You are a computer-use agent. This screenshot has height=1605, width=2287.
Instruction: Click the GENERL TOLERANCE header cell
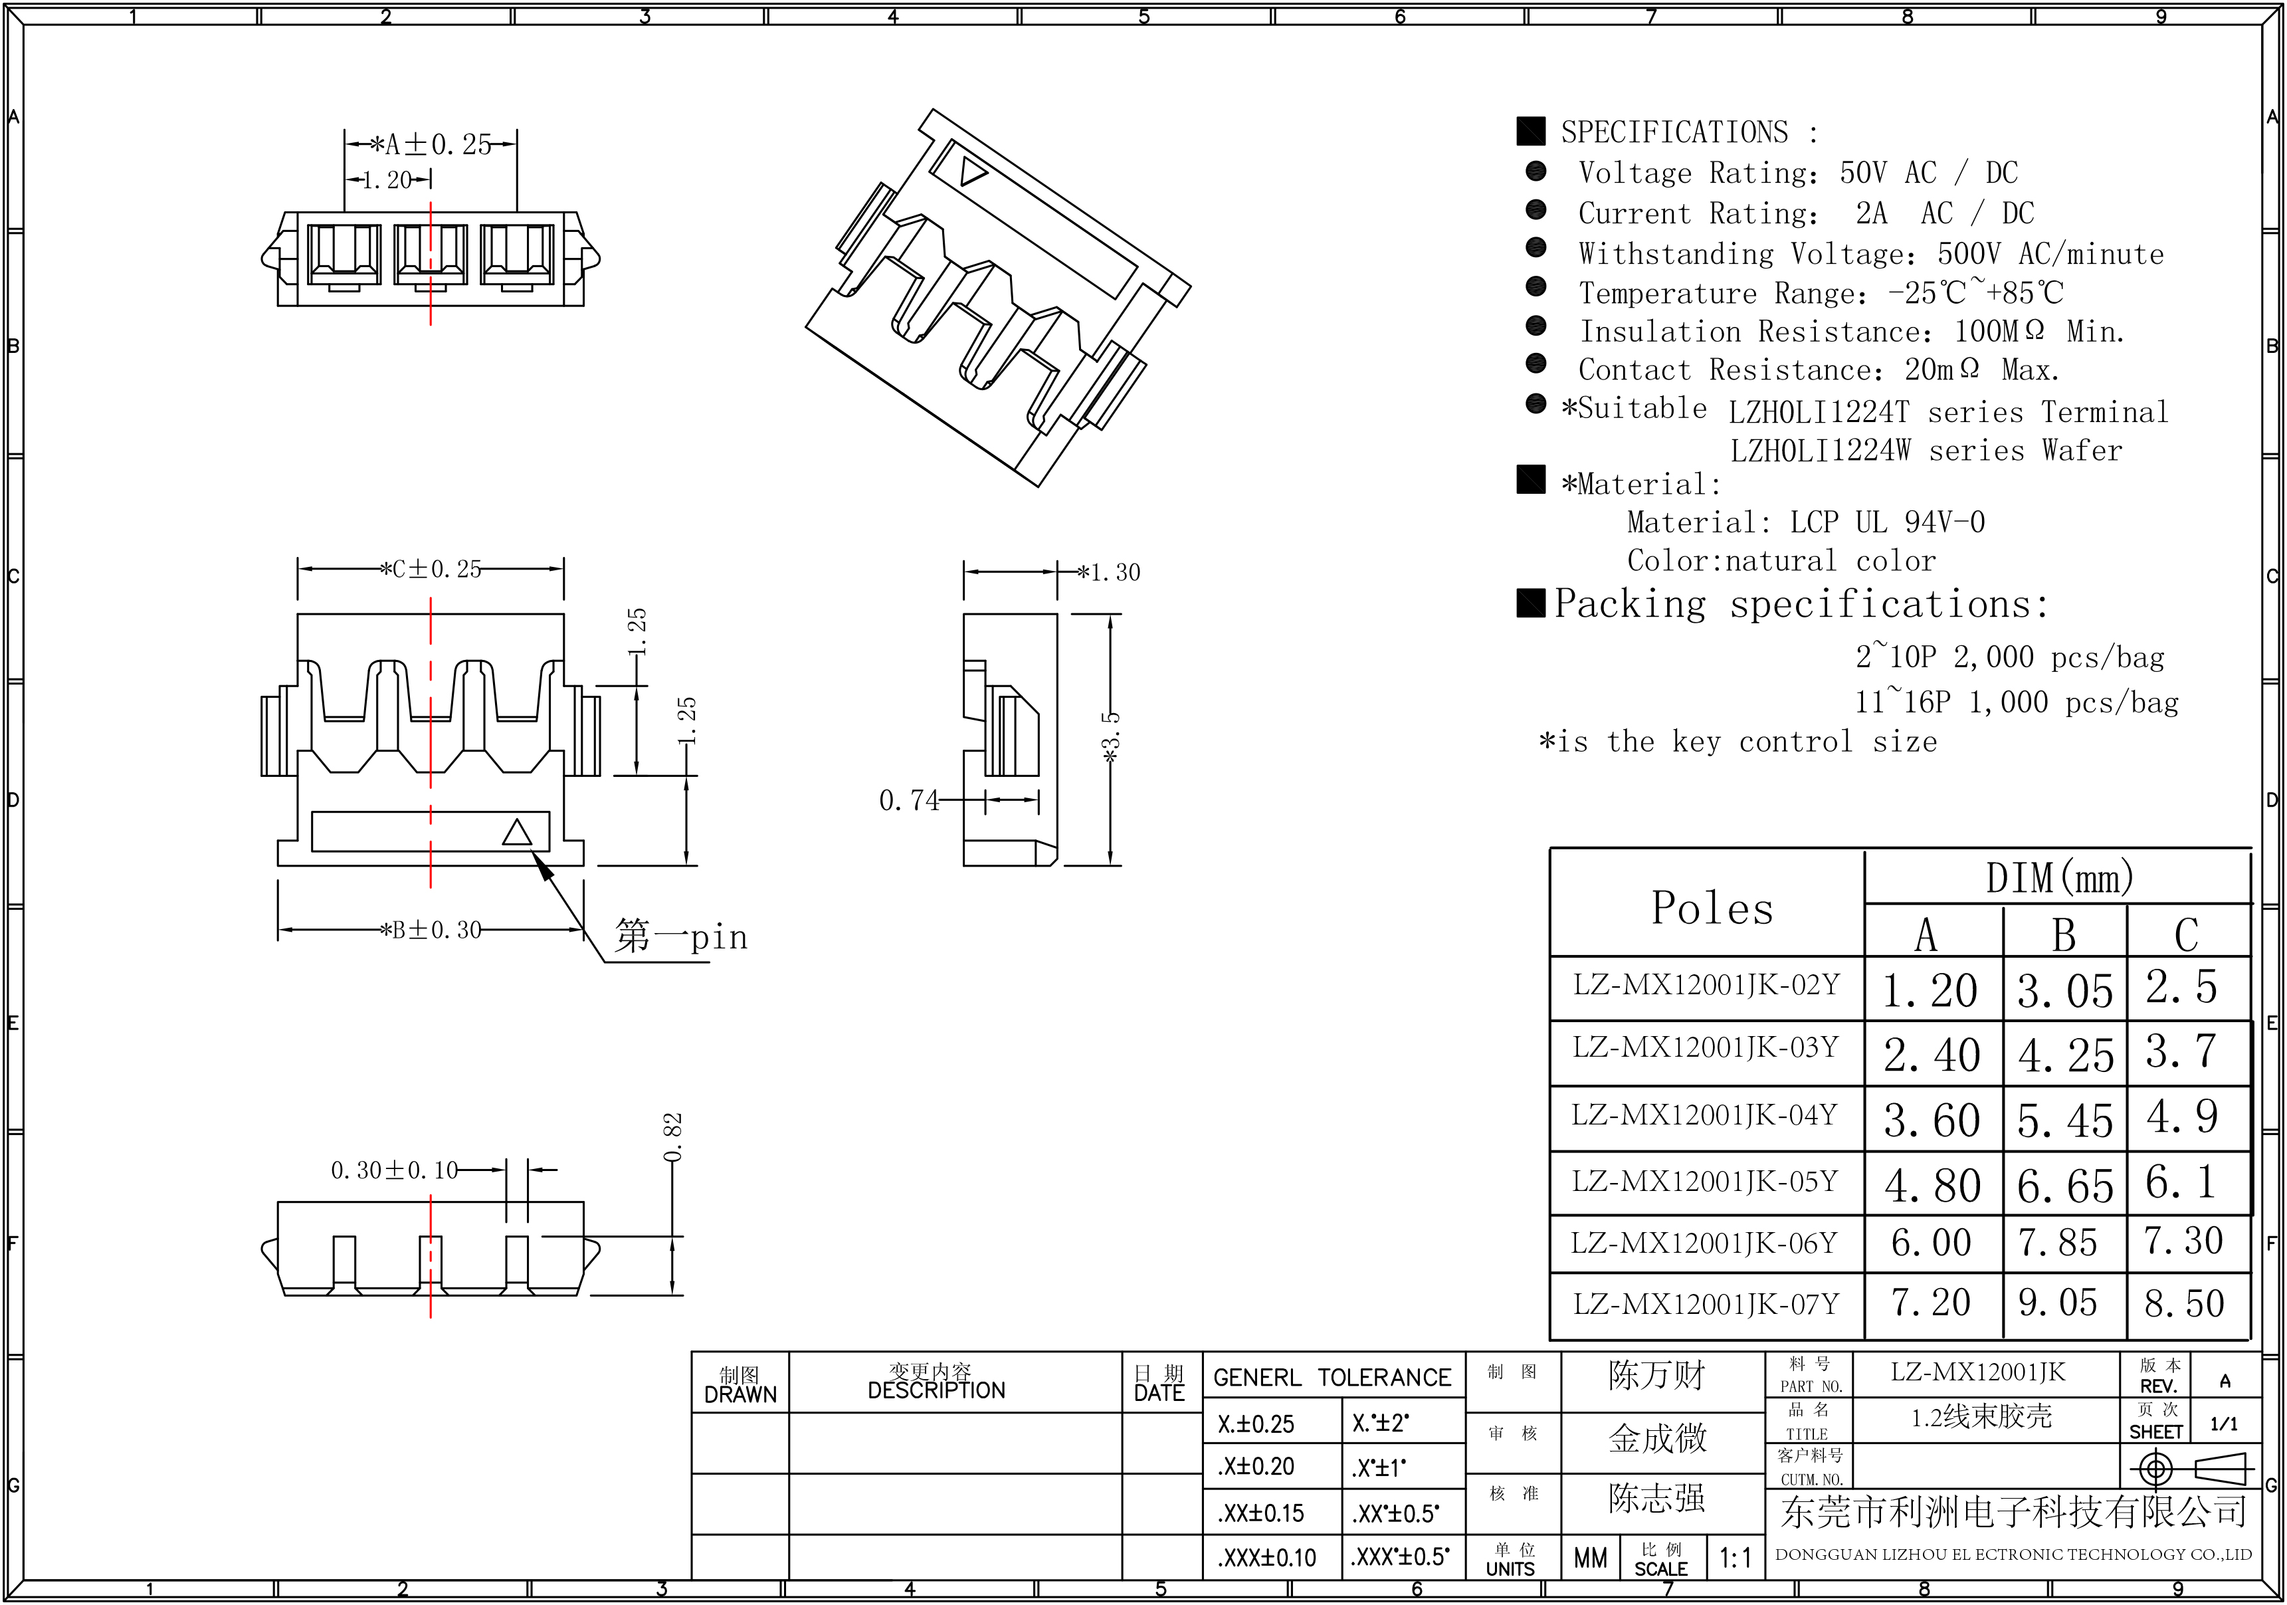coord(1333,1378)
